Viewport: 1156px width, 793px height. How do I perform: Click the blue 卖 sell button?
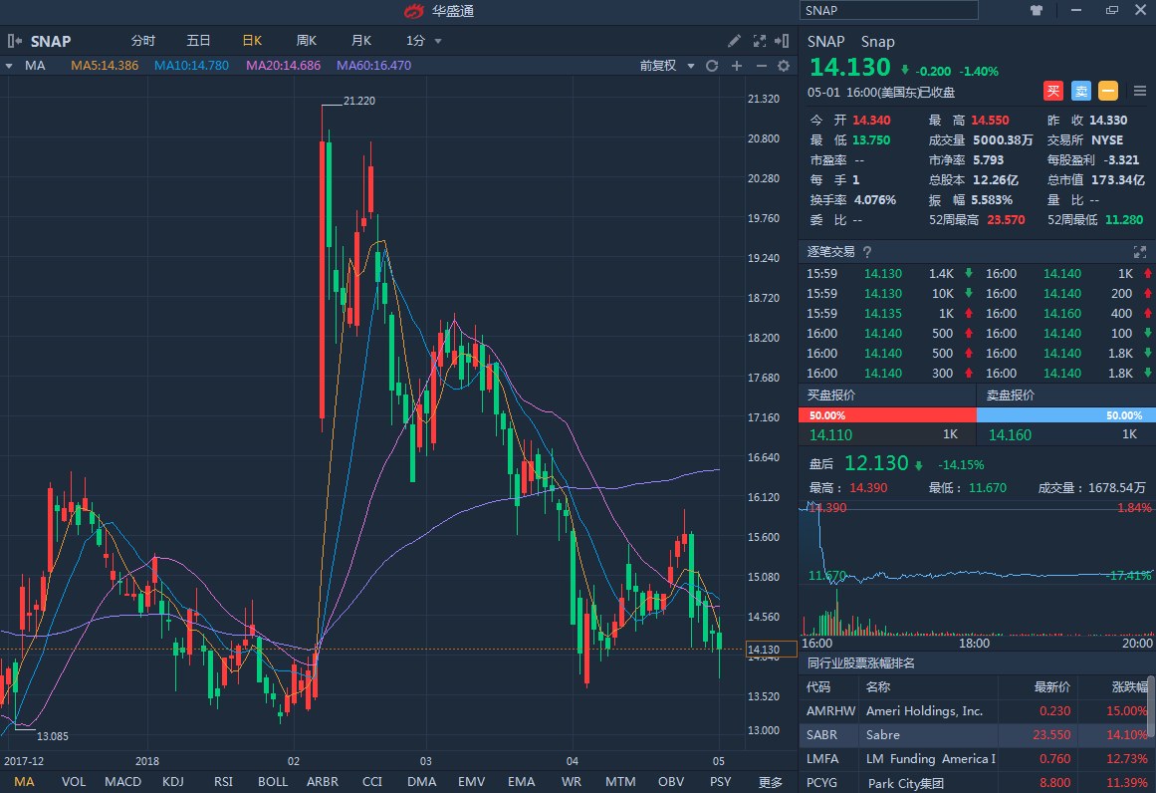point(1081,91)
